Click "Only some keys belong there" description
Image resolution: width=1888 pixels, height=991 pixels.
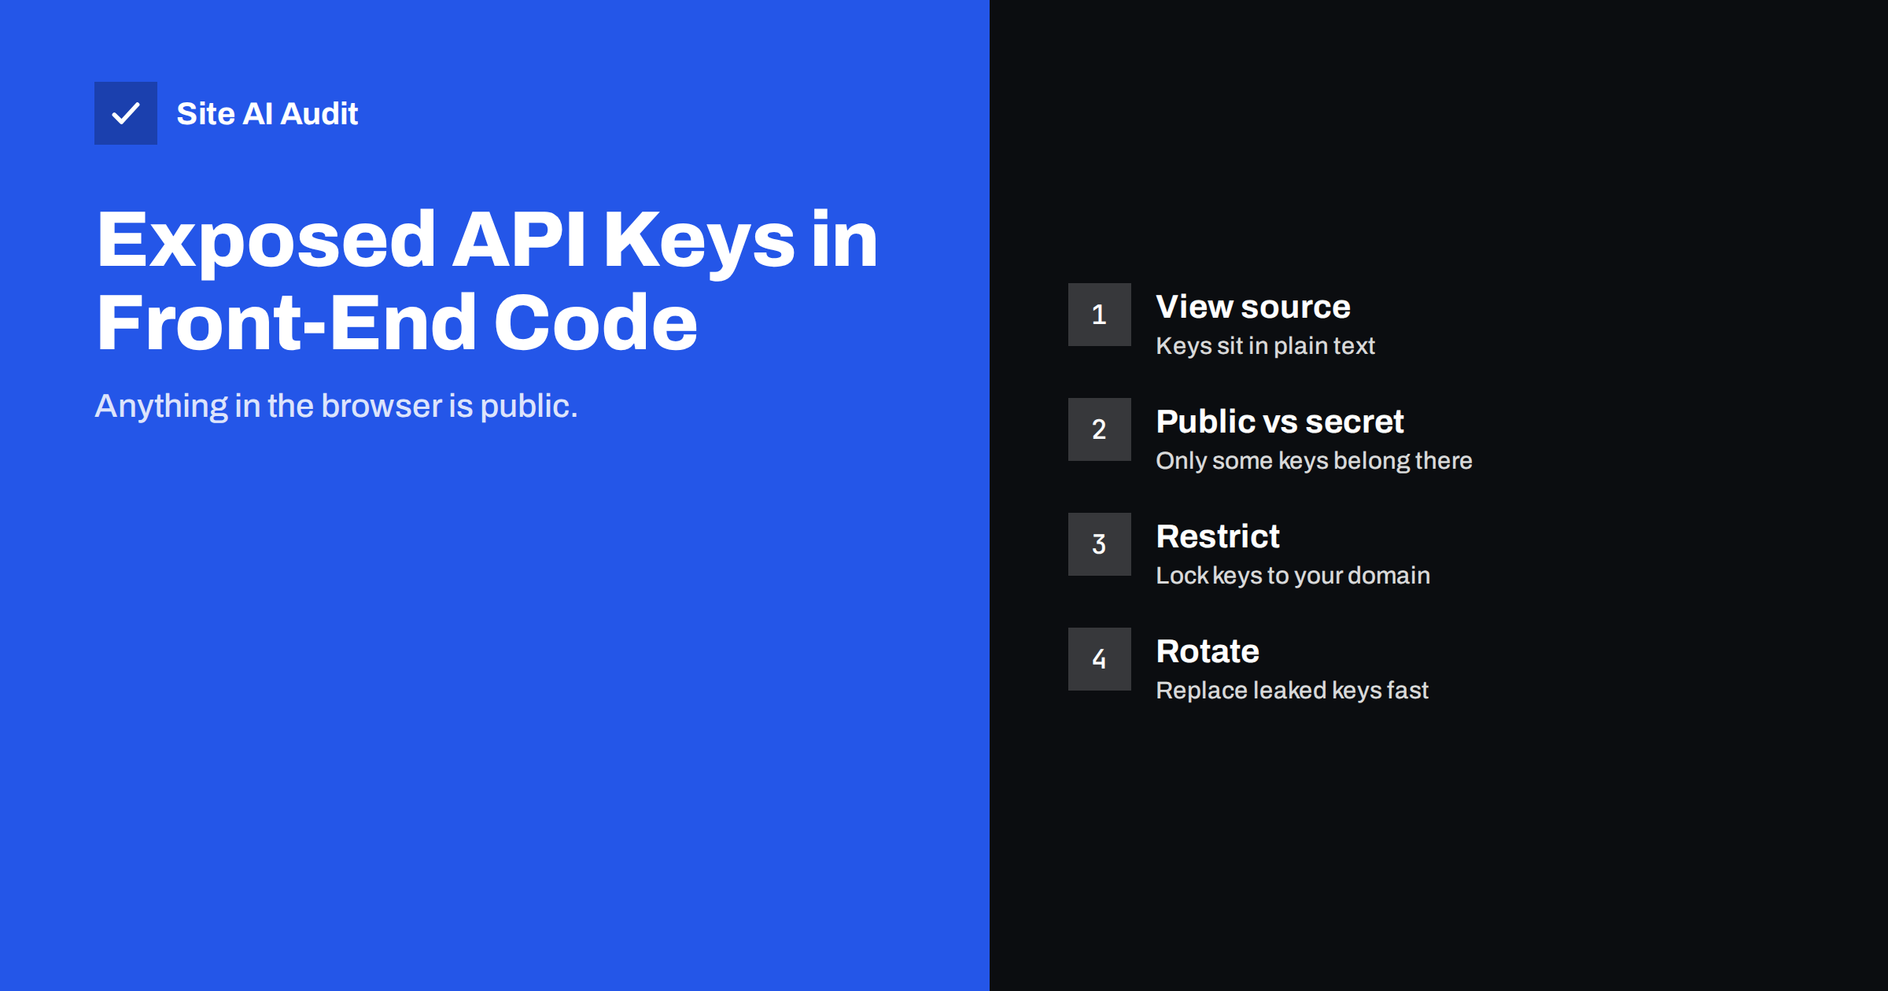tap(1315, 461)
